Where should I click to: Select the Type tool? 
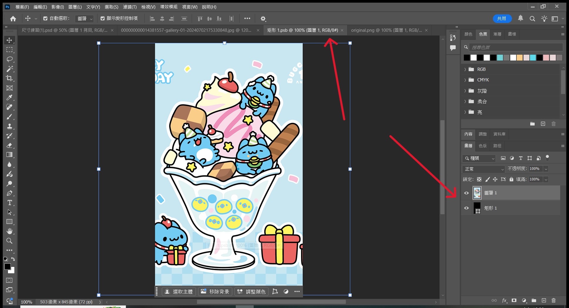pos(9,203)
